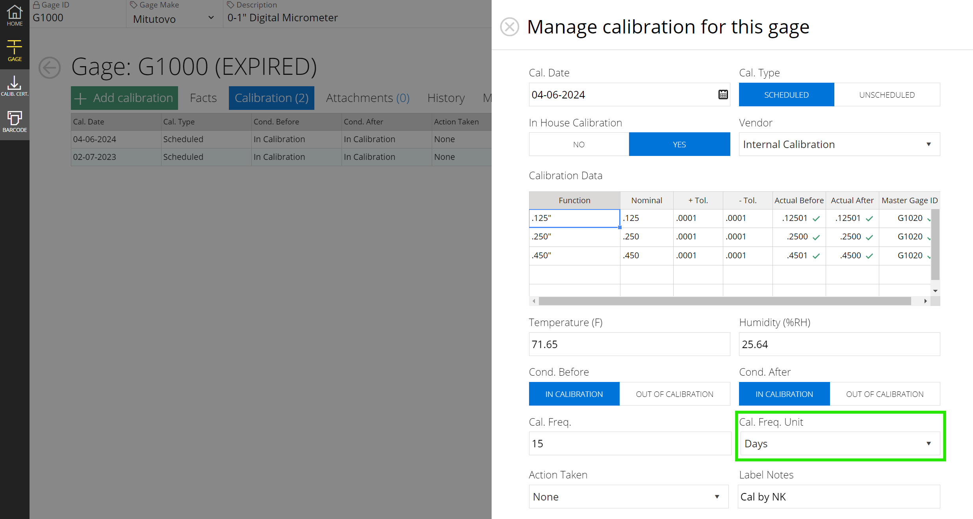973x519 pixels.
Task: Click check mark beside Actual After .2500
Action: pyautogui.click(x=869, y=237)
